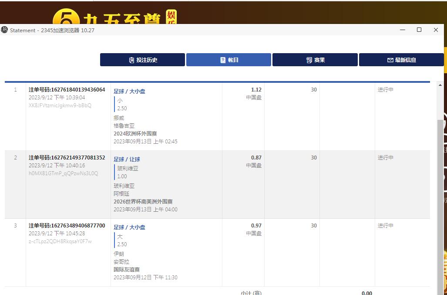Click the 赛果 results icon
447x295 pixels.
(309, 60)
